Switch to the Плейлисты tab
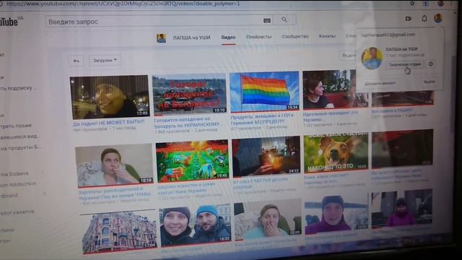Screen dimensions: 462x260 (258, 37)
